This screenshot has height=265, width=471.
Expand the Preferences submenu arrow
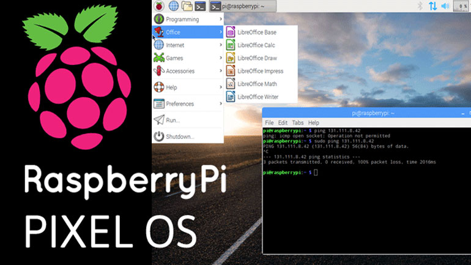221,103
